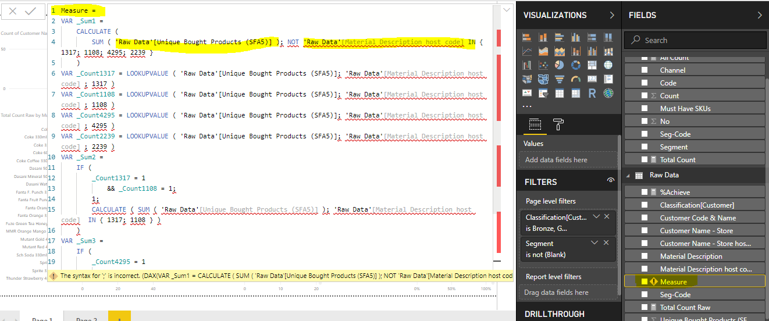769x321 pixels.
Task: Select the Table visual
Action: [x=560, y=93]
